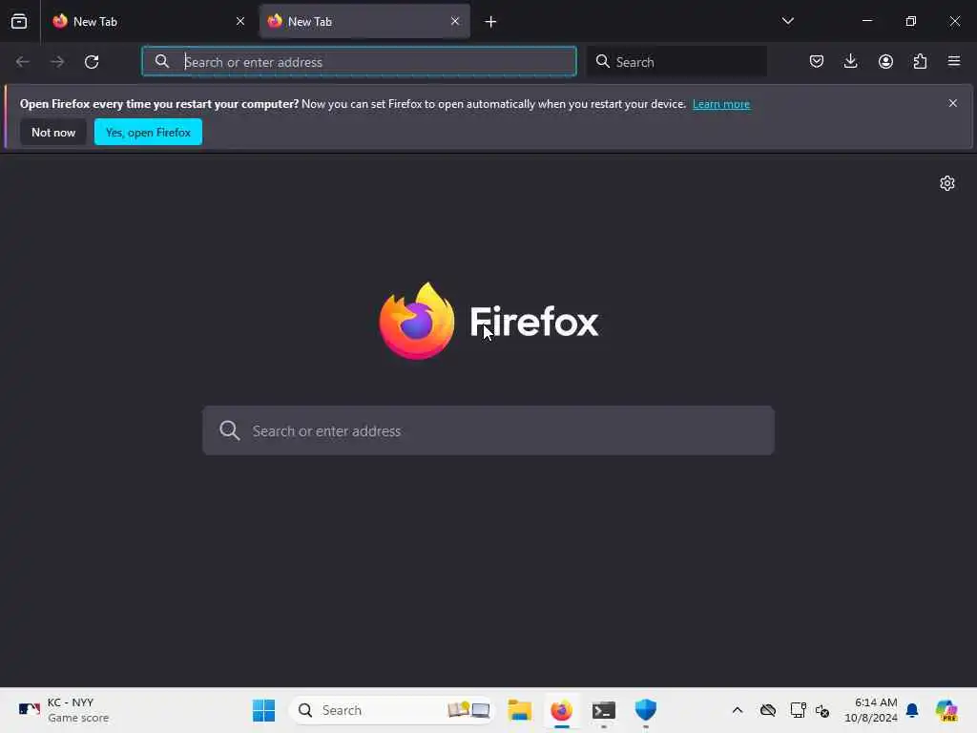Close the second New Tab
Image resolution: width=977 pixels, height=733 pixels.
(455, 21)
